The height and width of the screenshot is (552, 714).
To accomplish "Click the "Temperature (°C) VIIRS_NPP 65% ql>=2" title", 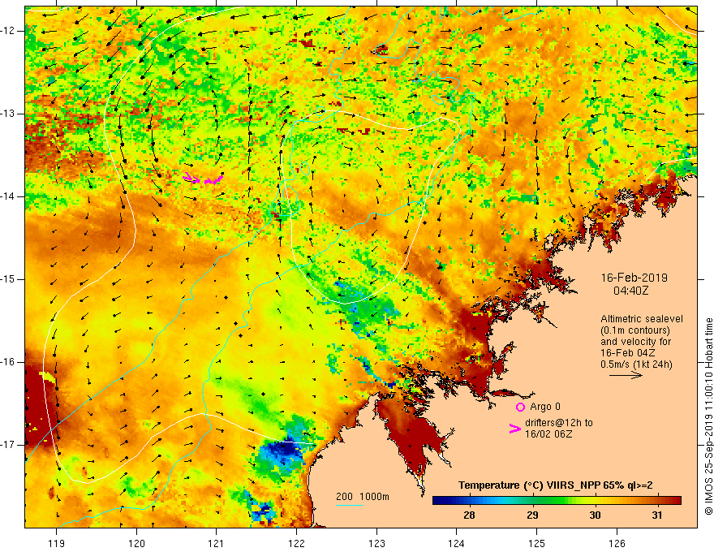I will [555, 485].
